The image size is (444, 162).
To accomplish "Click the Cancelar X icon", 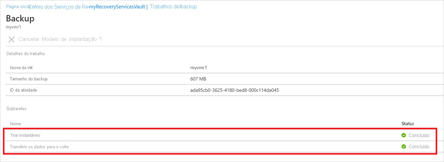I will (x=12, y=39).
